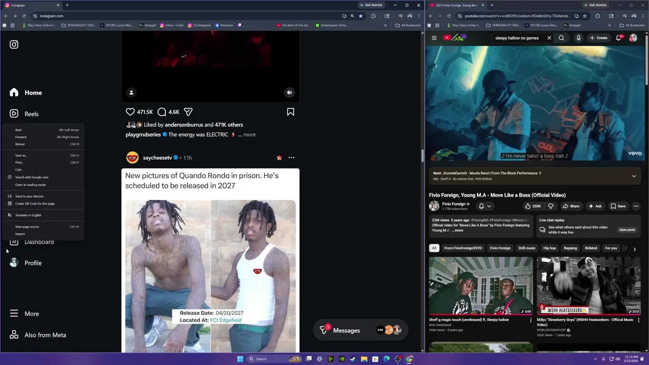The height and width of the screenshot is (365, 649).
Task: Mute or unmute the Instagram video
Action: (290, 92)
